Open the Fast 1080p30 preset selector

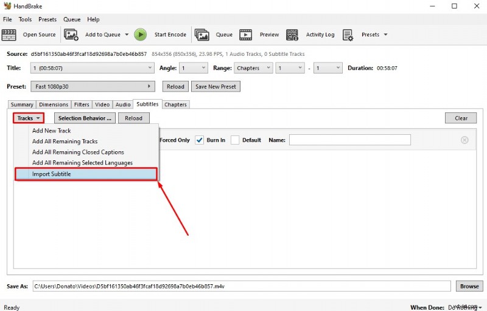coord(93,86)
